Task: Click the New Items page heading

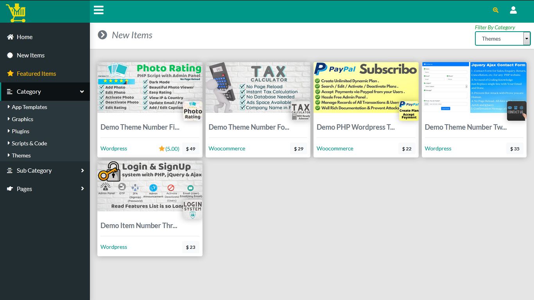Action: click(x=132, y=35)
